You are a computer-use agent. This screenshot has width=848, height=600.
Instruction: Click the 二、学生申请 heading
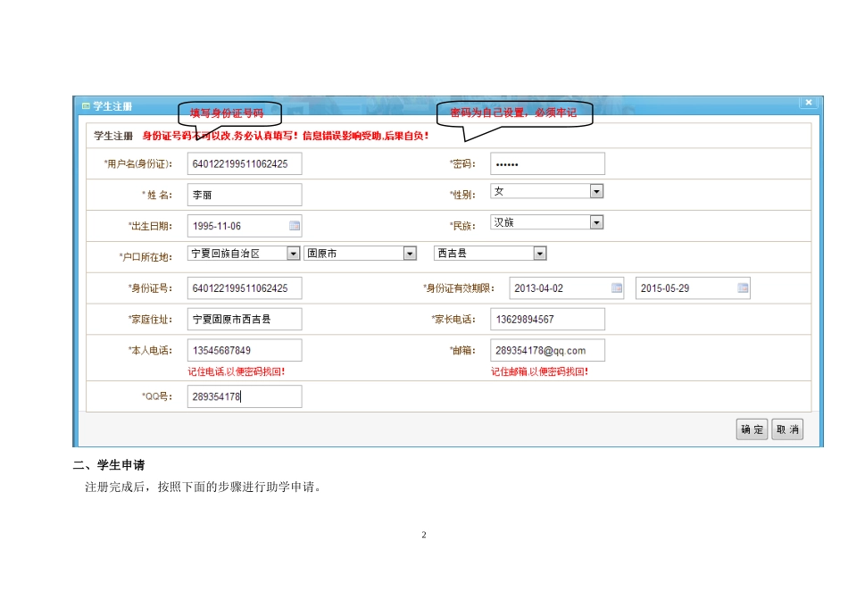(109, 465)
